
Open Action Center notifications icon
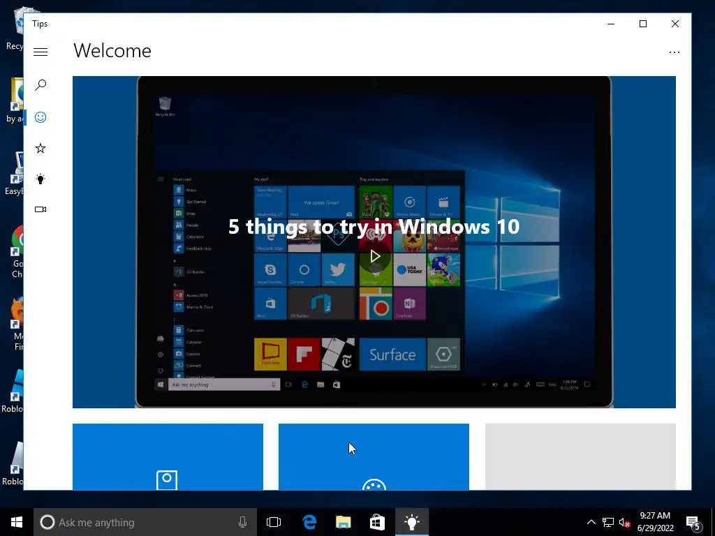click(693, 523)
